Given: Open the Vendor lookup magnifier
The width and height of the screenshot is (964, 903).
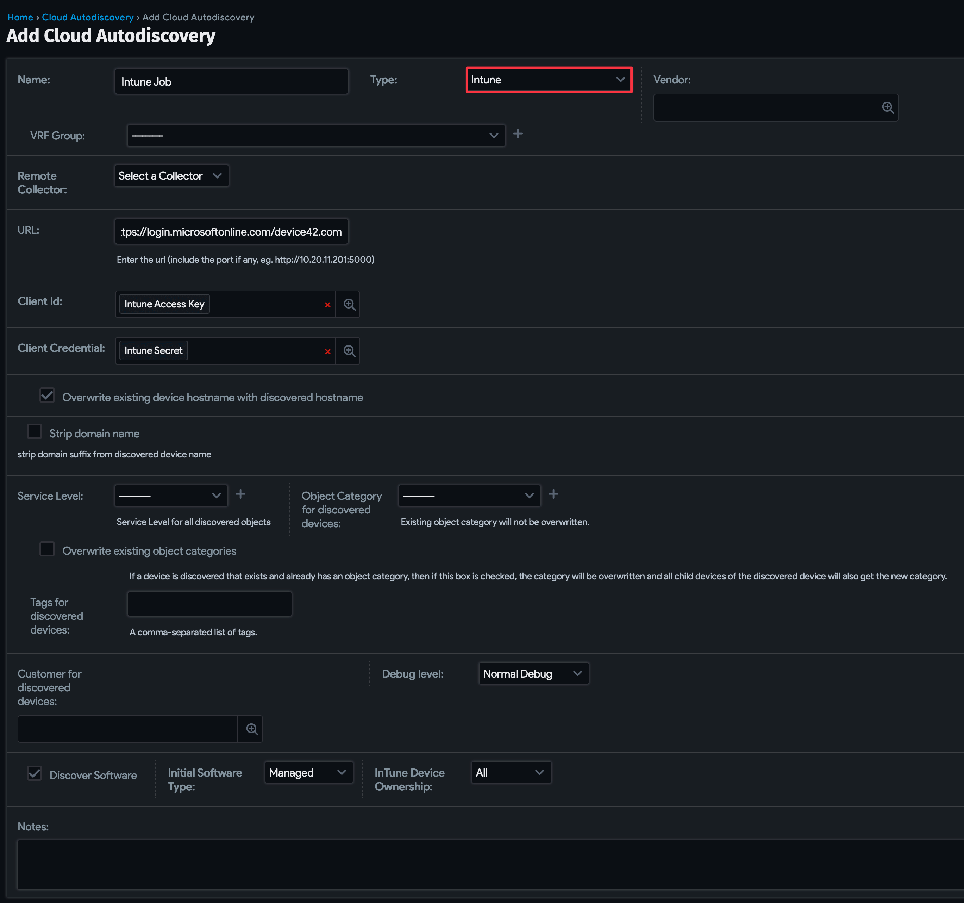Looking at the screenshot, I should 887,107.
